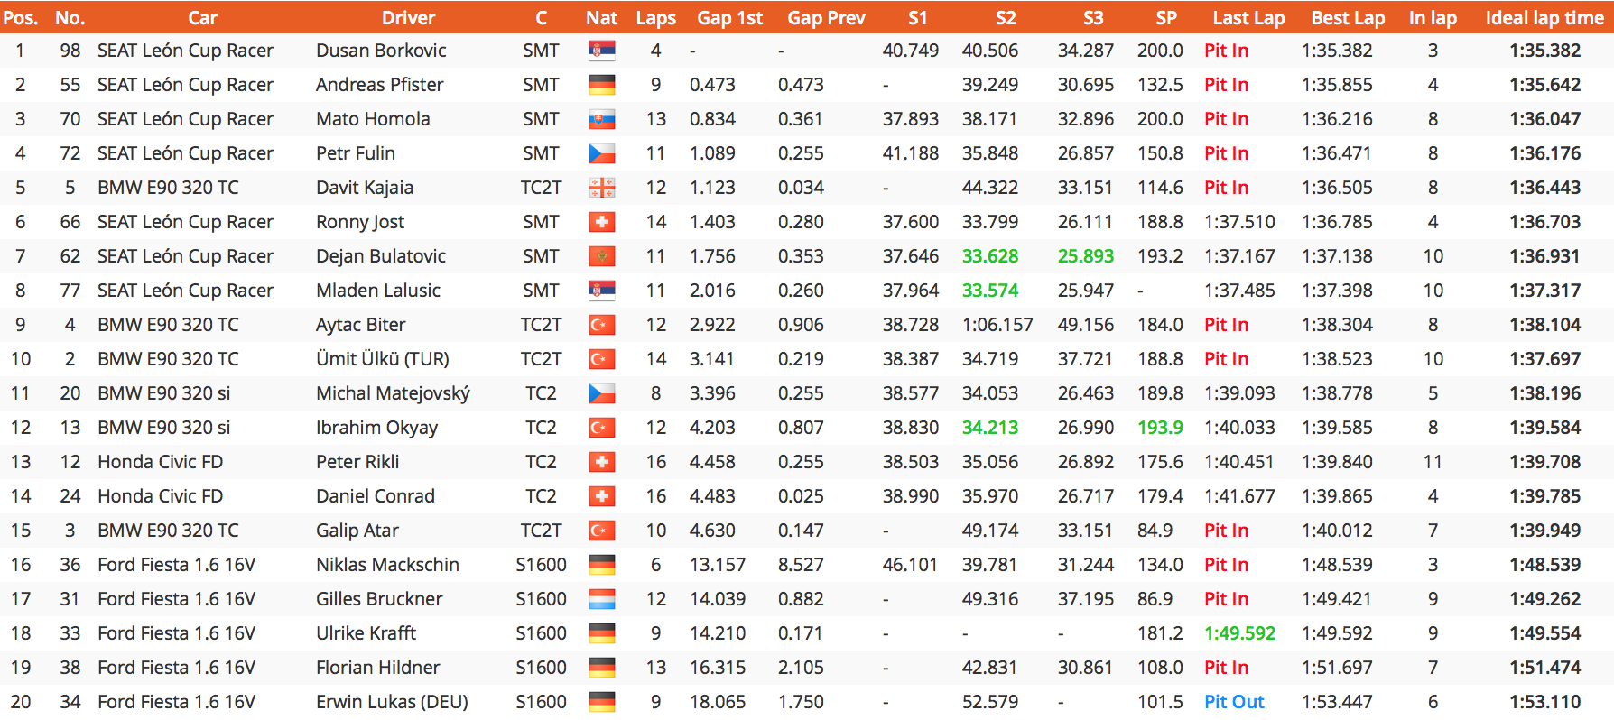This screenshot has width=1614, height=720.
Task: Sort by the Pos. column header
Action: point(21,18)
